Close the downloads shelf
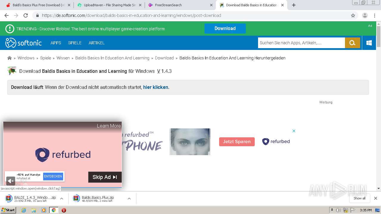Viewport: 381px width, 214px height. pyautogui.click(x=375, y=198)
